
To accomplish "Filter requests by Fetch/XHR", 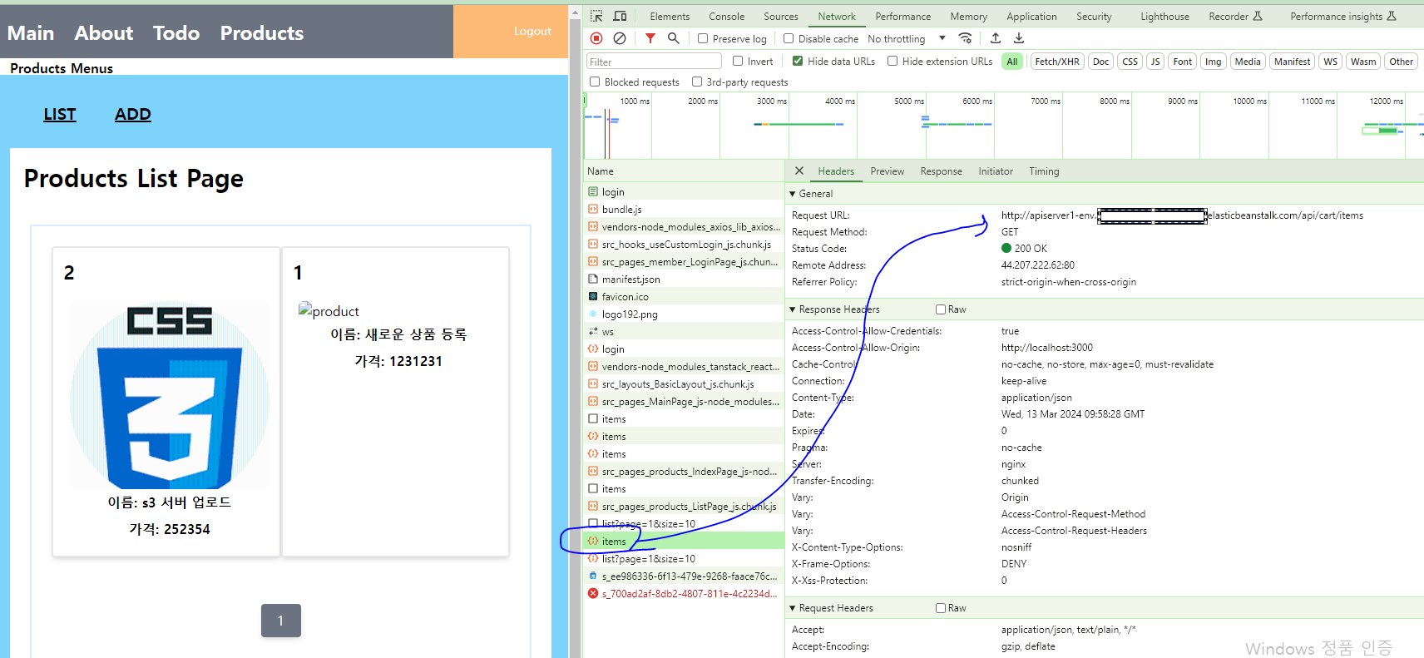I will tap(1057, 62).
